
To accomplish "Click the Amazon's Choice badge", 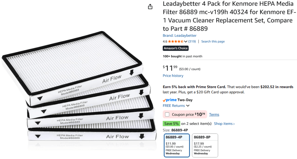I will tap(176, 48).
